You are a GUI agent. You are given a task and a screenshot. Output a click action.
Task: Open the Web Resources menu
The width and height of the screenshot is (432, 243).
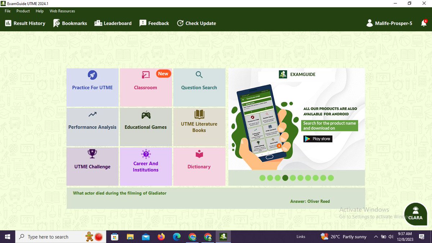[x=62, y=11]
